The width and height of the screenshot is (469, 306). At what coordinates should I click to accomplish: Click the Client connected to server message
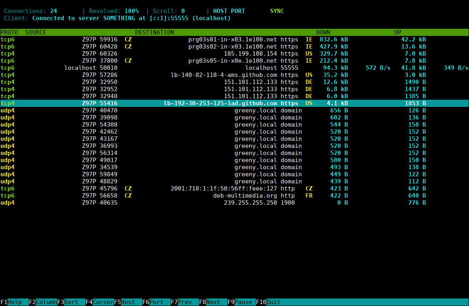pos(117,18)
